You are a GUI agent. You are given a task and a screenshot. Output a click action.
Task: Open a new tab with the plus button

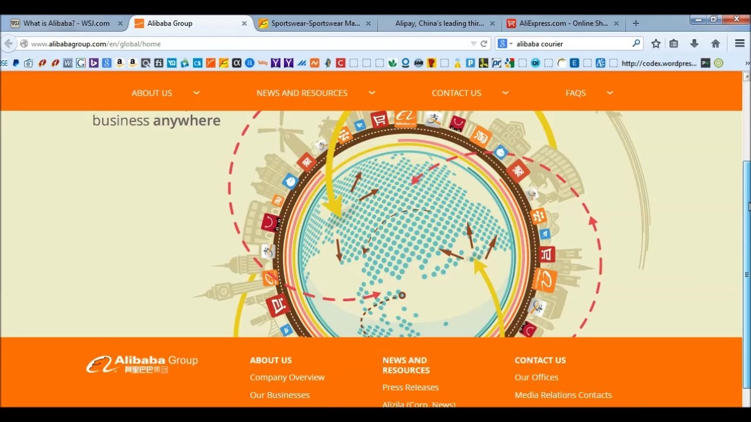point(635,23)
